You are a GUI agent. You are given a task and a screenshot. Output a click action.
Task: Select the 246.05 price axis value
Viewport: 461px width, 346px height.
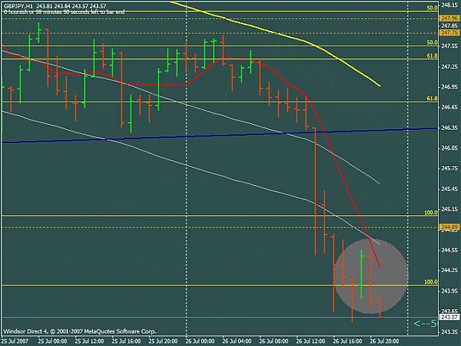(449, 148)
